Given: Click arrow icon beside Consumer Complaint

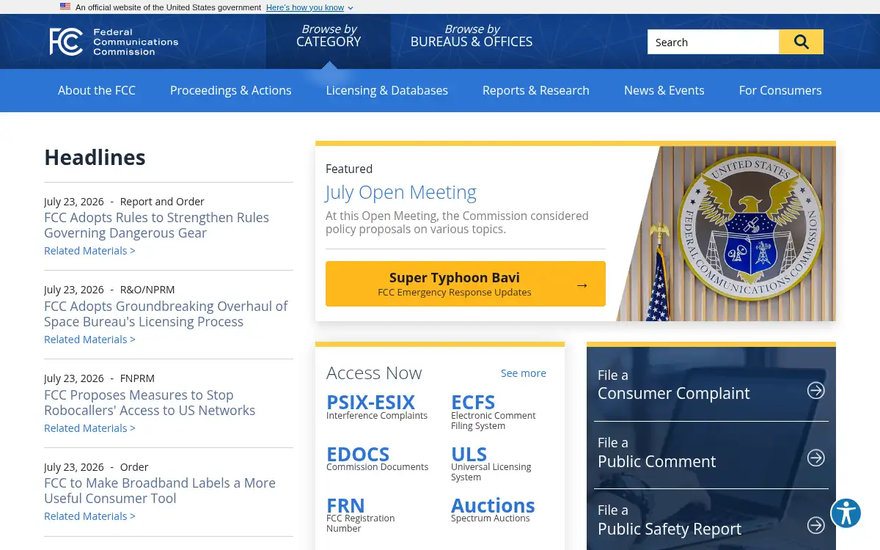Looking at the screenshot, I should [x=816, y=390].
